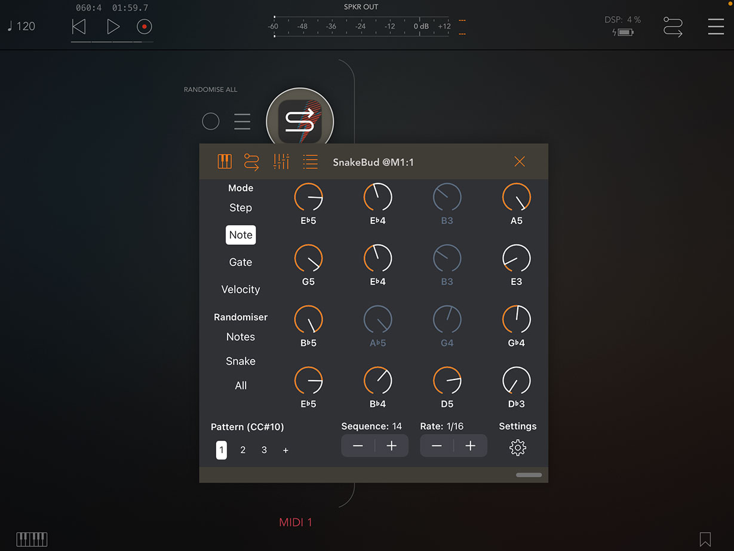This screenshot has width=734, height=551.
Task: Open the SnakeBud settings gear
Action: click(518, 448)
